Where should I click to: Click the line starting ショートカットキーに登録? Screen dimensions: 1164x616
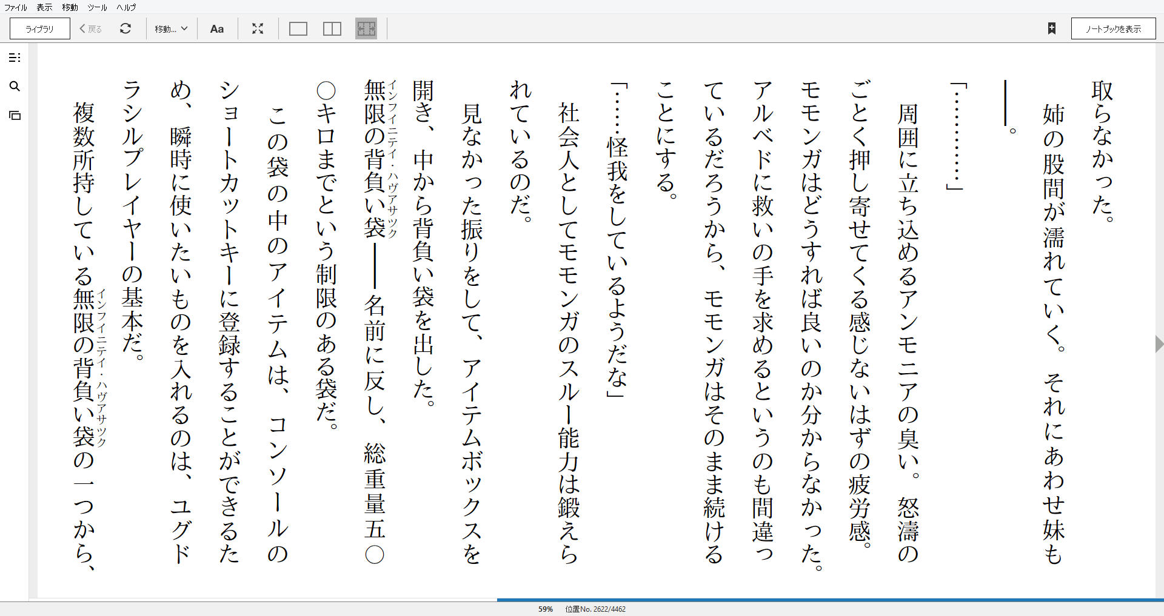(229, 322)
